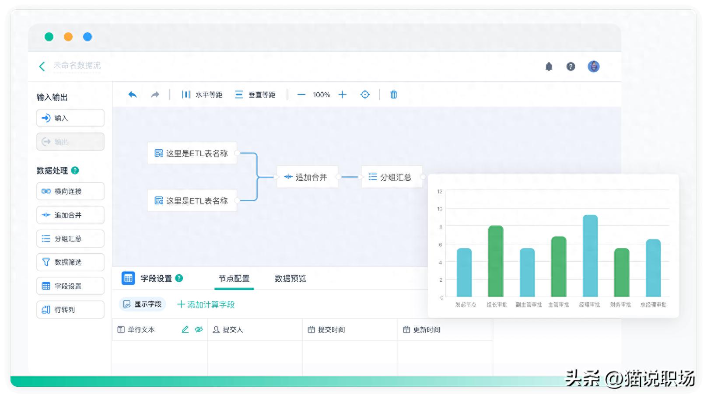Click the undo arrow in the toolbar
This screenshot has width=707, height=399.
[133, 94]
